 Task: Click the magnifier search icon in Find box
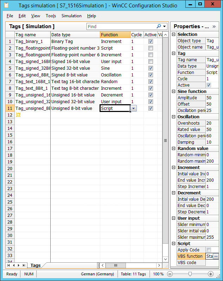click(159, 26)
